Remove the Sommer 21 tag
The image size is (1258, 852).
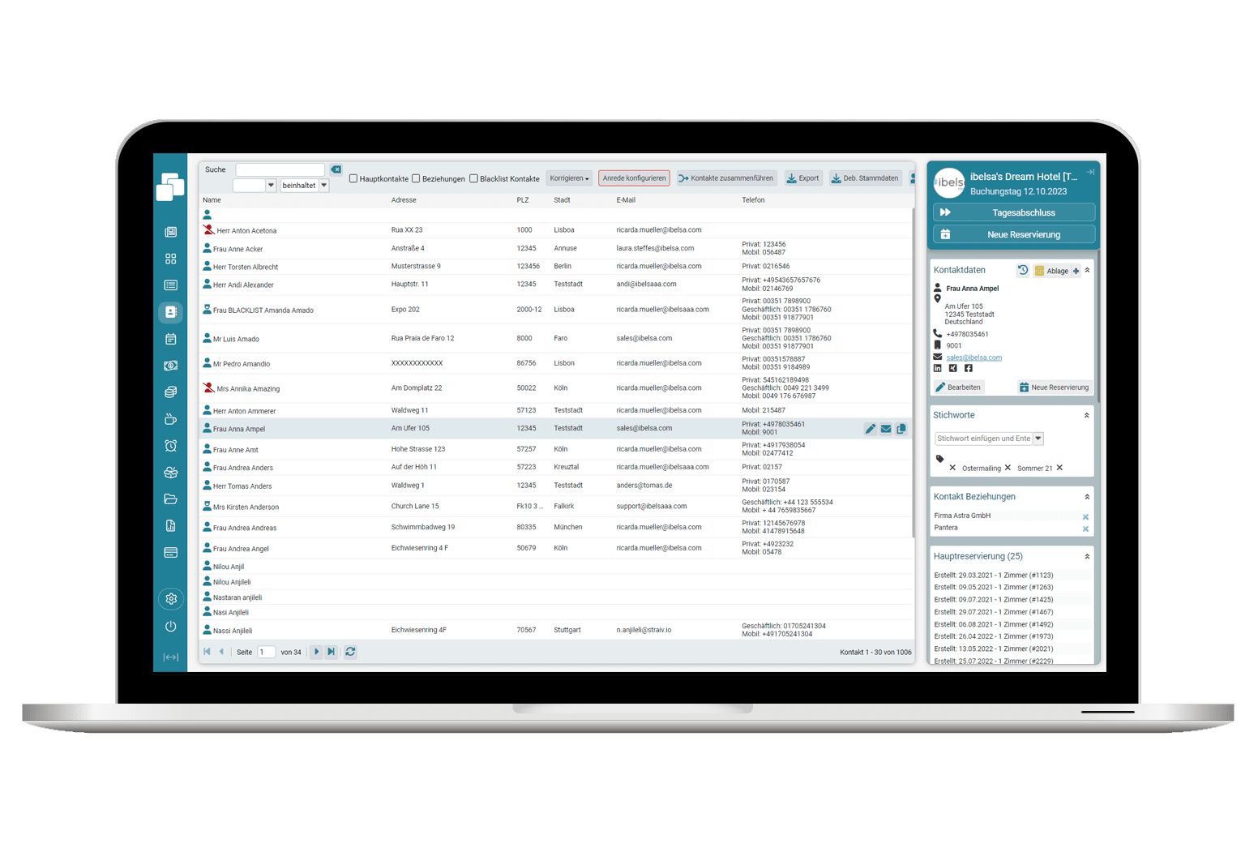coord(1059,468)
